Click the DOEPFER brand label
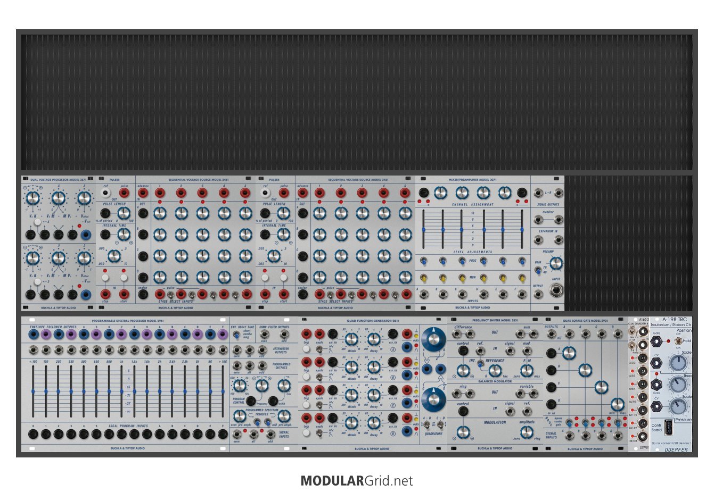Viewport: 714px width, 492px height. tap(676, 449)
